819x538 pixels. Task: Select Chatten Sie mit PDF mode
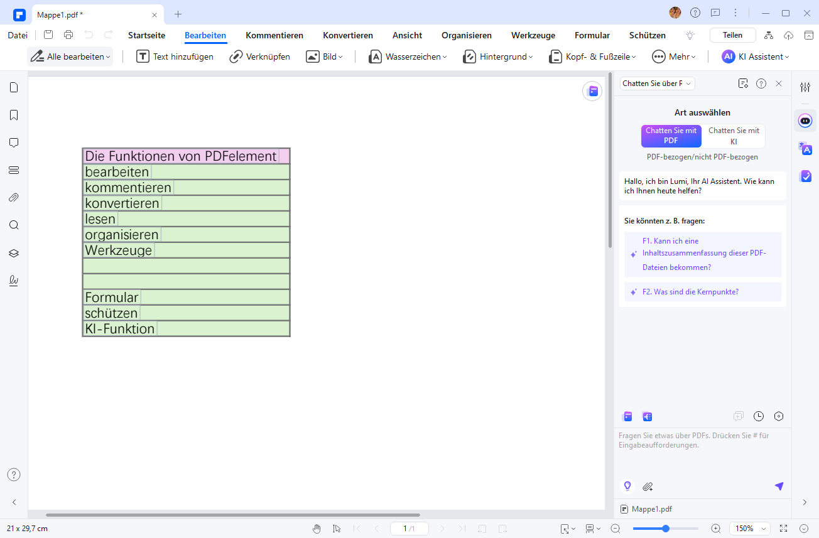[671, 136]
